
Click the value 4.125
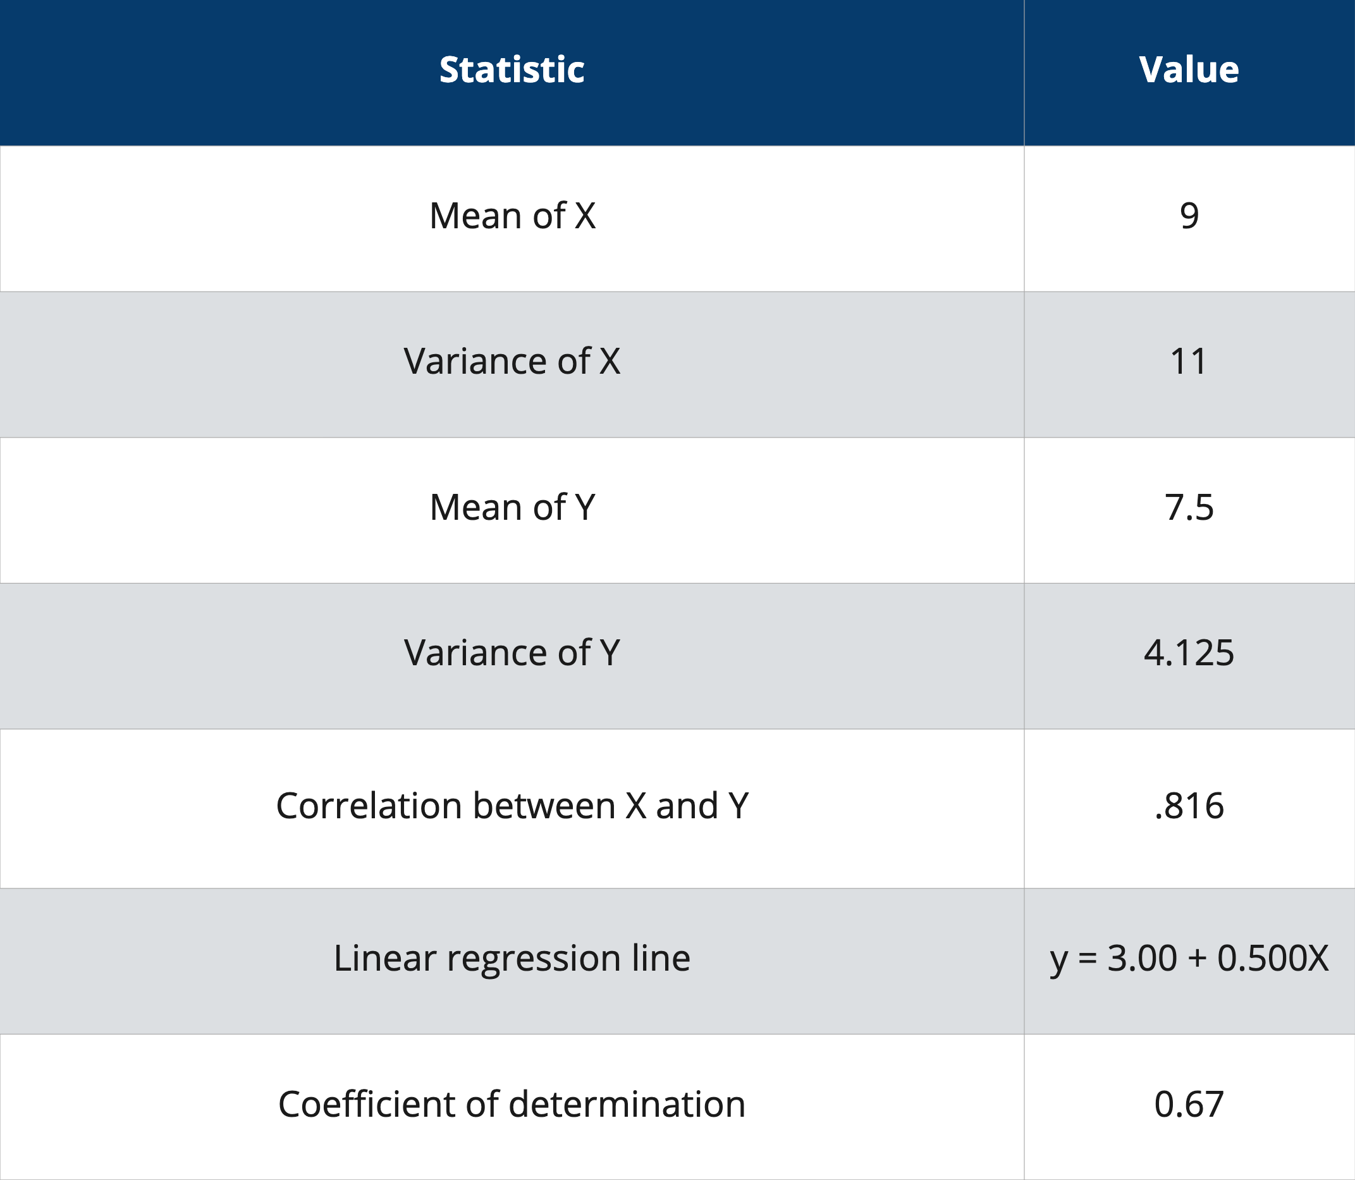click(x=1189, y=653)
